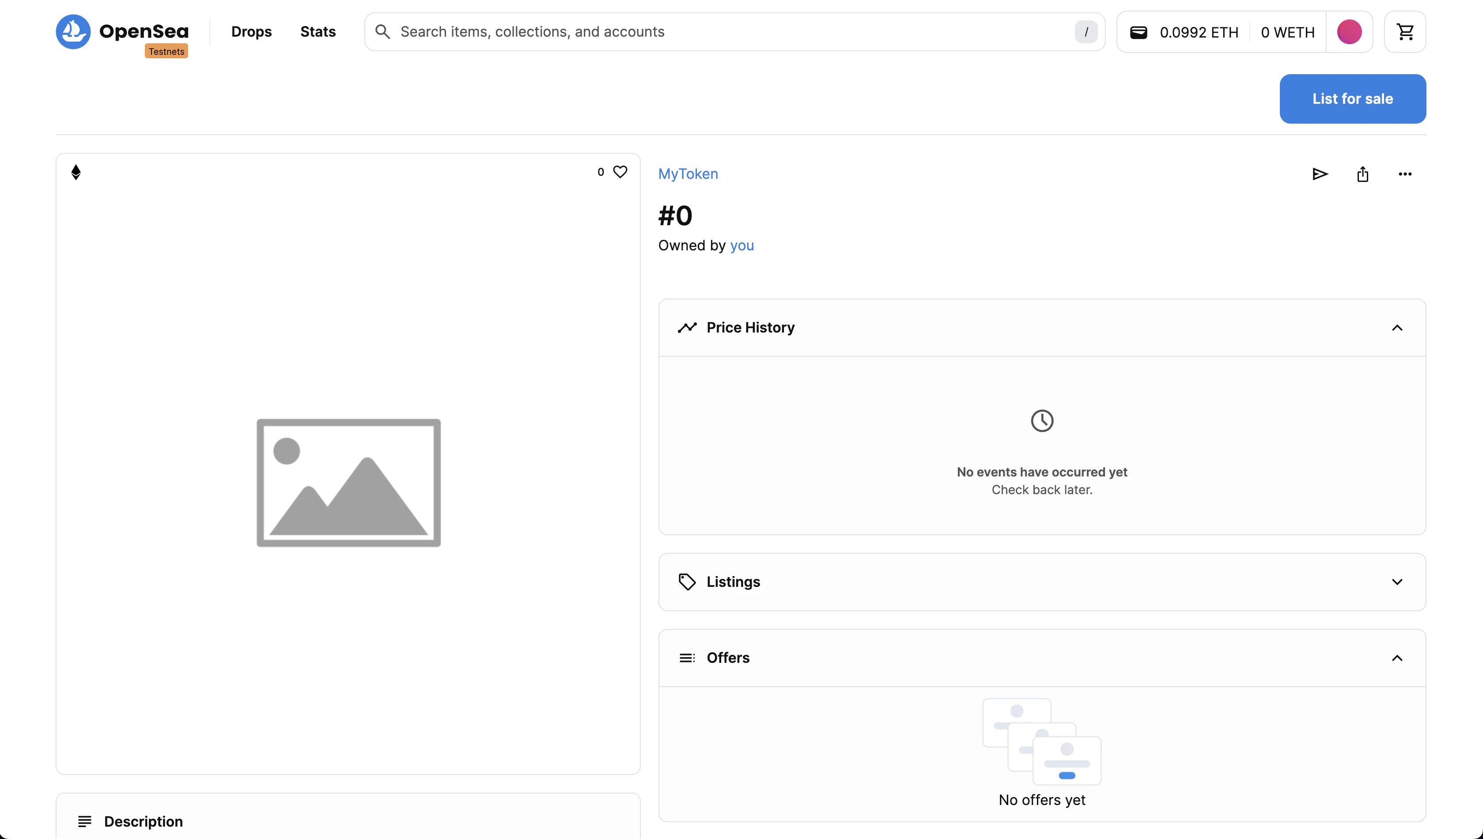The image size is (1483, 839).
Task: Open the more options menu for the NFT
Action: pyautogui.click(x=1405, y=174)
